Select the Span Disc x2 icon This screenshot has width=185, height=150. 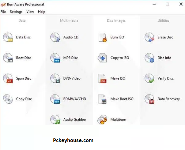pyautogui.click(x=8, y=78)
